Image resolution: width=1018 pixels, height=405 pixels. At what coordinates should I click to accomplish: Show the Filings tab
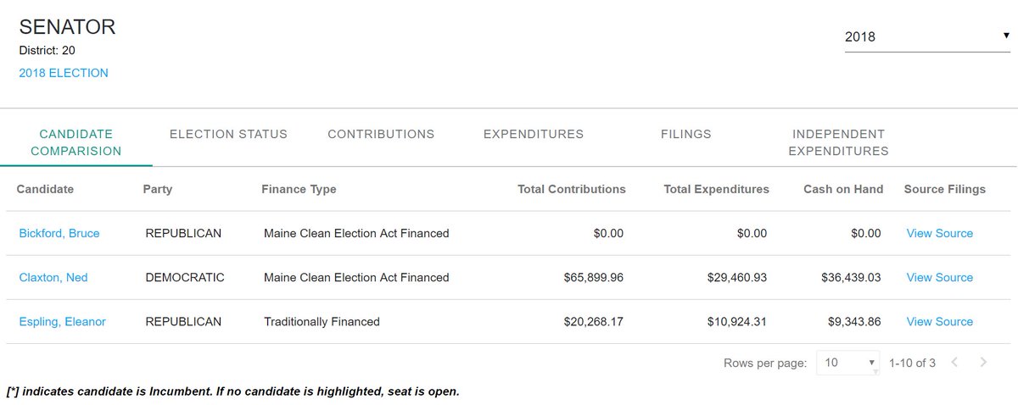point(685,134)
